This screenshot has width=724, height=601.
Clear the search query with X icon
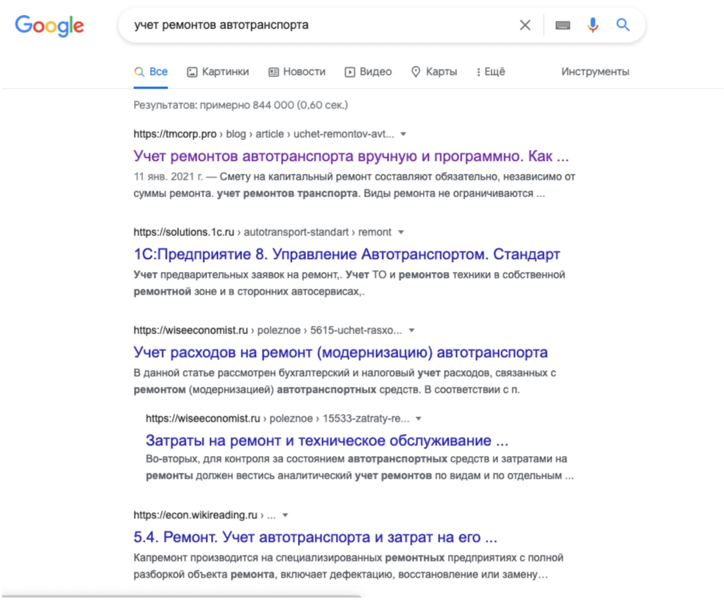tap(525, 25)
